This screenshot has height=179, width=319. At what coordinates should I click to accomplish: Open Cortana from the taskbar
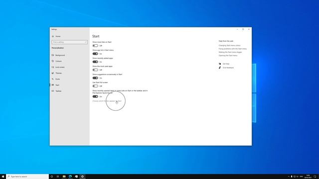tap(52, 177)
